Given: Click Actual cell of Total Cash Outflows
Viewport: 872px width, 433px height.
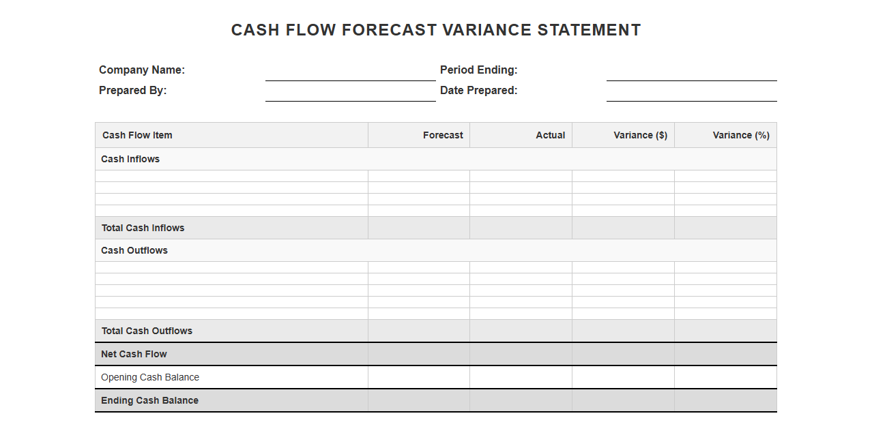Looking at the screenshot, I should [521, 331].
